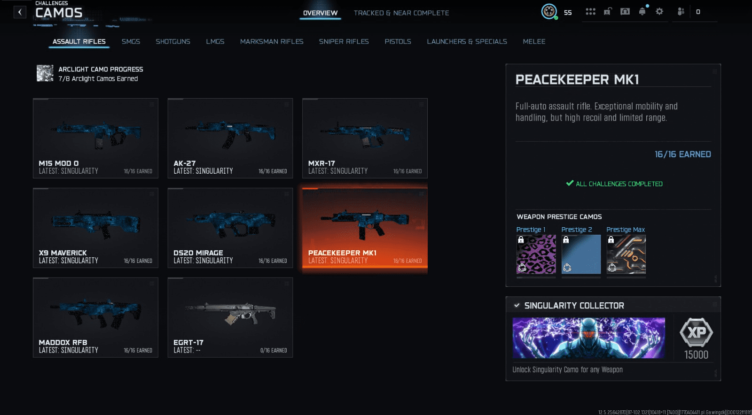Open the grid menu icon
The height and width of the screenshot is (415, 752).
[590, 11]
